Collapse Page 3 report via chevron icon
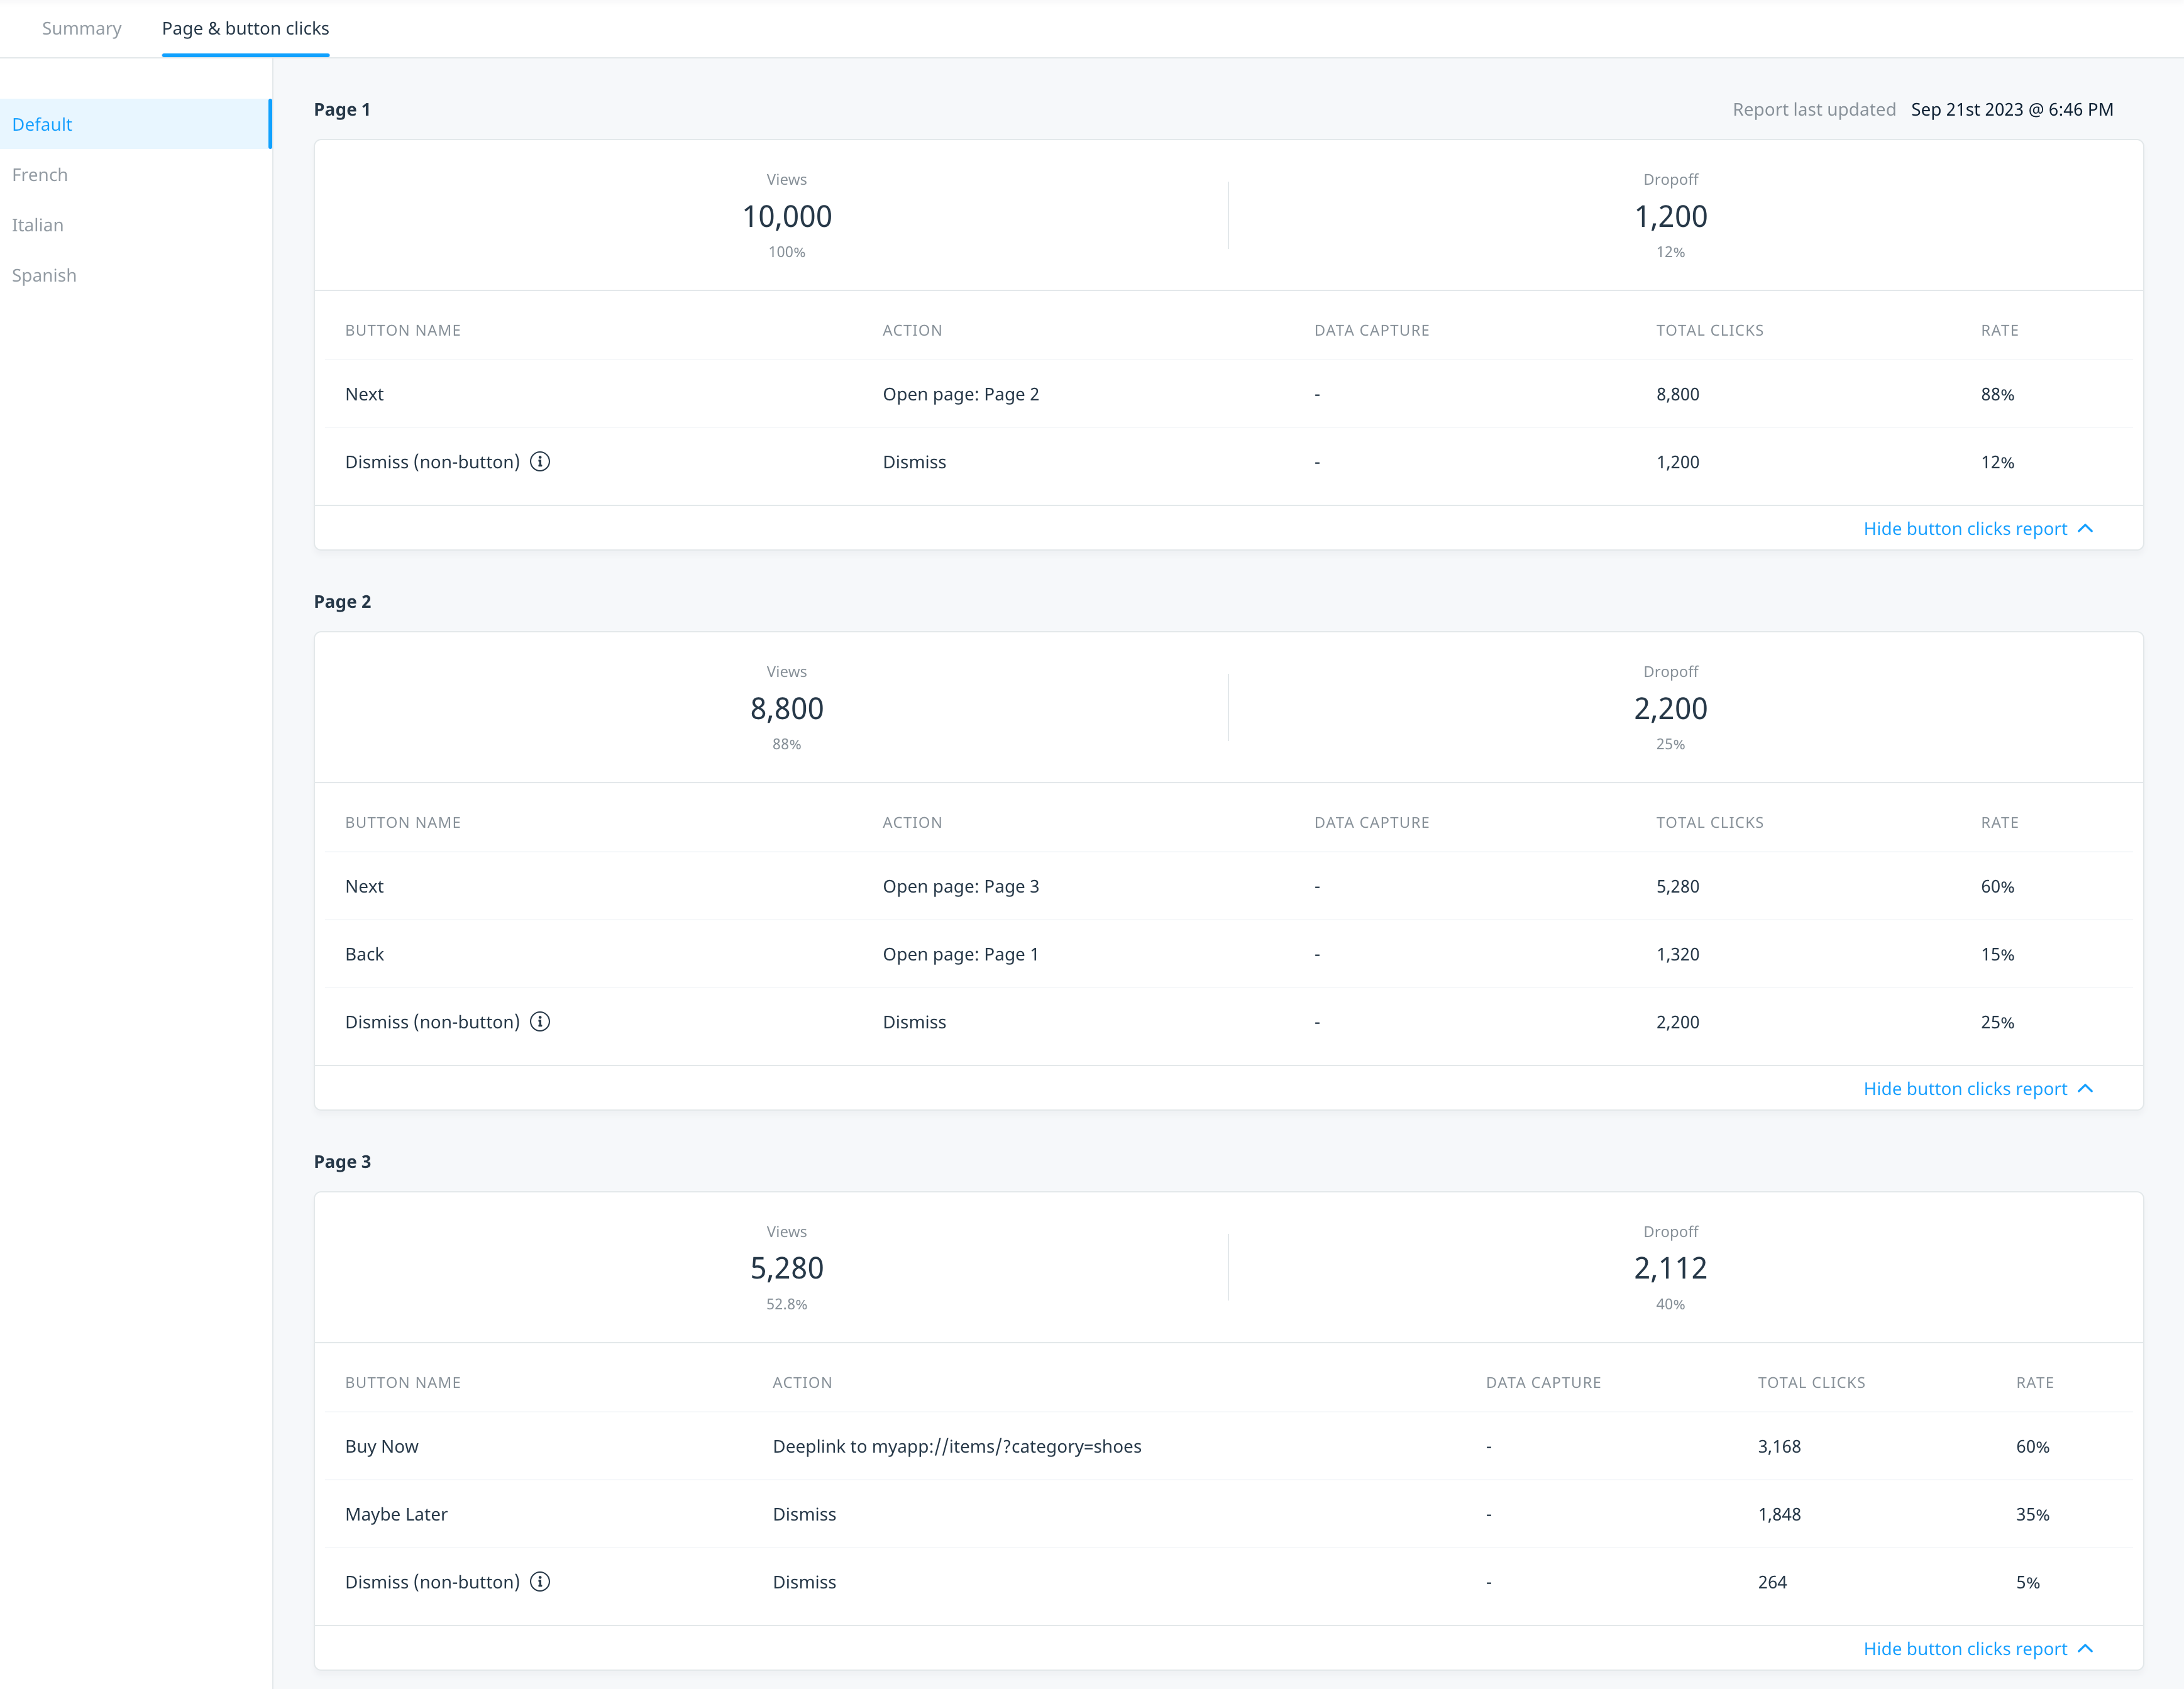 tap(2085, 1648)
